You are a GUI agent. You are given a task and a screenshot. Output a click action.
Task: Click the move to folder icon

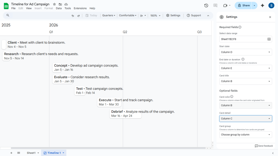60,4
